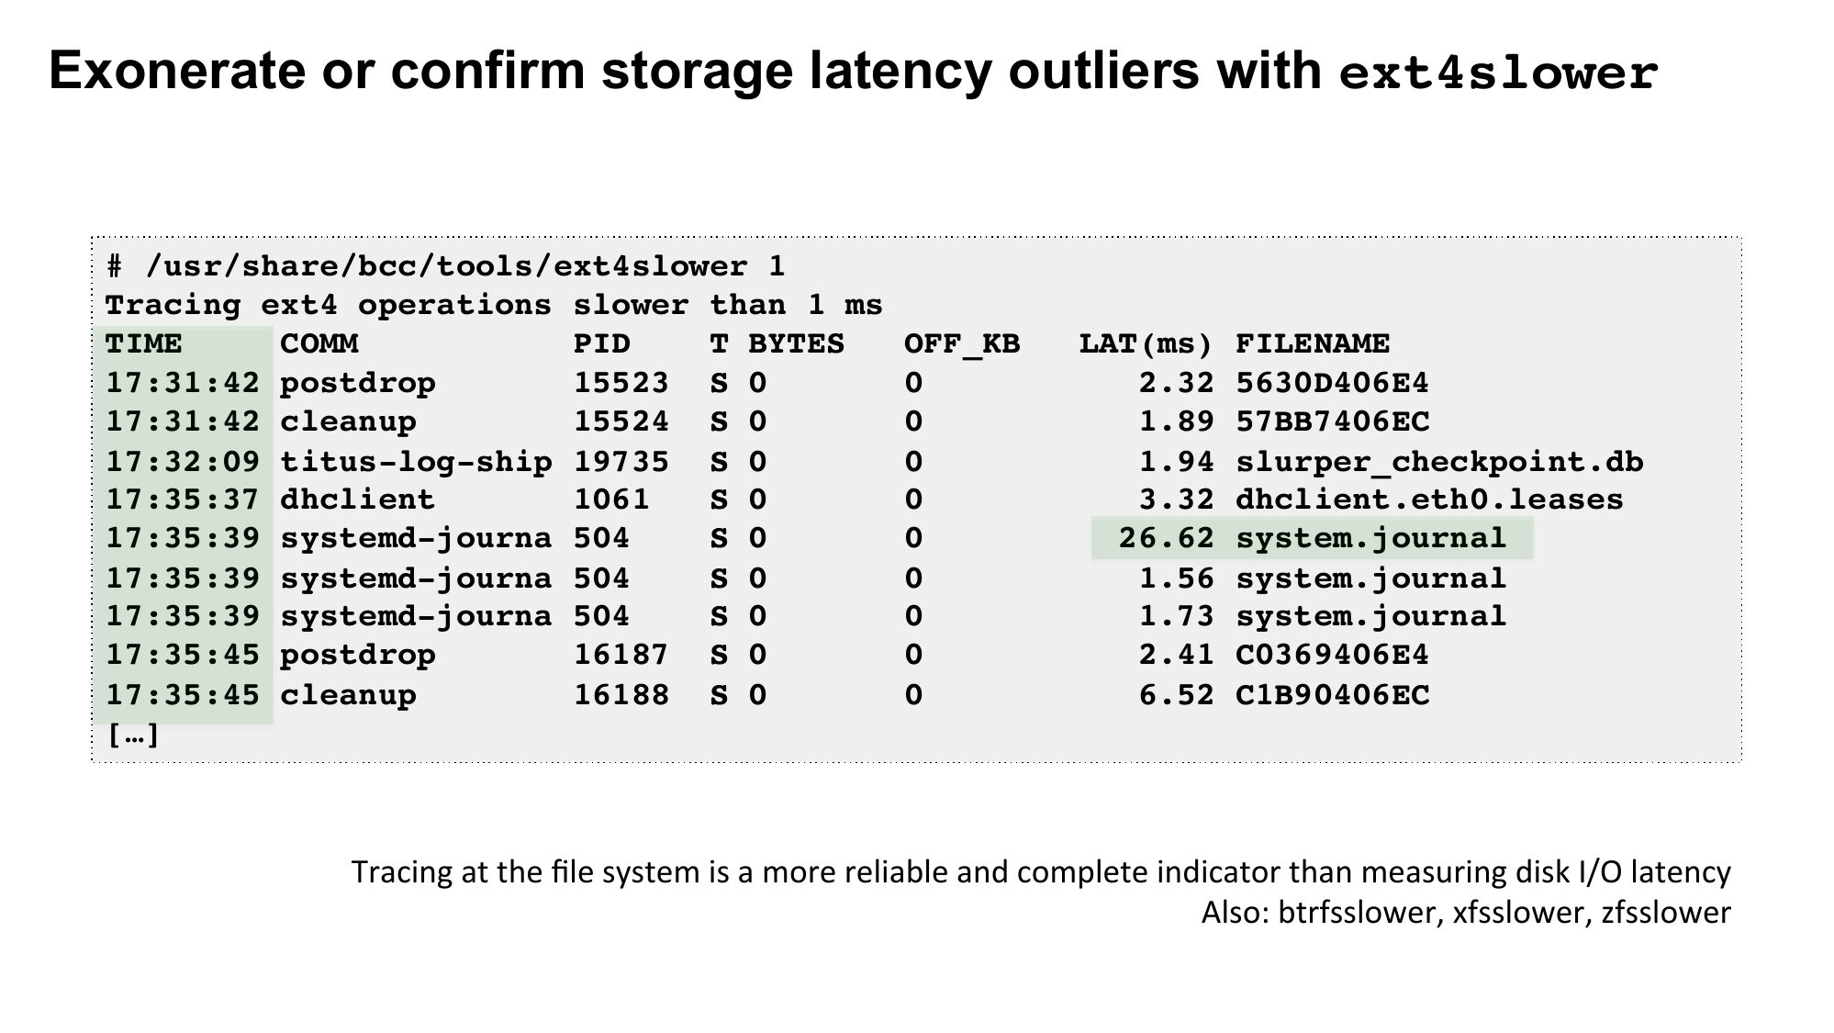1834x1033 pixels.
Task: Click the LAT(ms) column header
Action: pos(1146,344)
